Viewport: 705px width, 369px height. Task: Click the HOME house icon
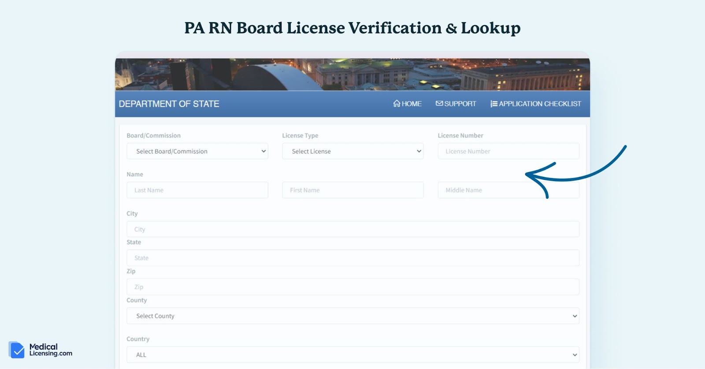(x=397, y=104)
